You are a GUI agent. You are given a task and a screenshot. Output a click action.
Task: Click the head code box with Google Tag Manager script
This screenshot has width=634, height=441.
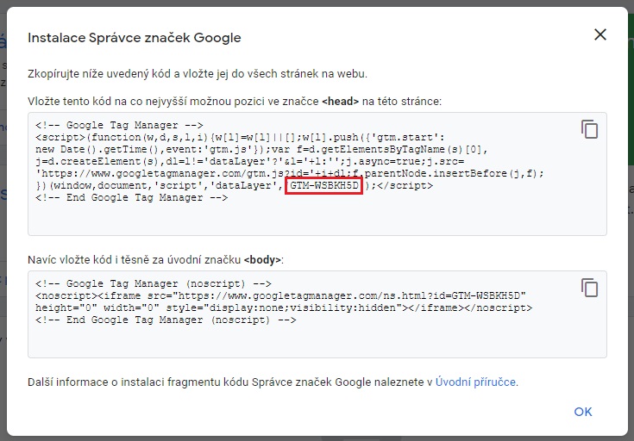(317, 174)
